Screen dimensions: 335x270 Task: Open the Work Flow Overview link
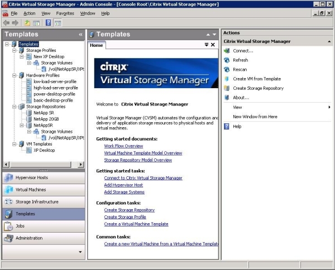pos(123,146)
